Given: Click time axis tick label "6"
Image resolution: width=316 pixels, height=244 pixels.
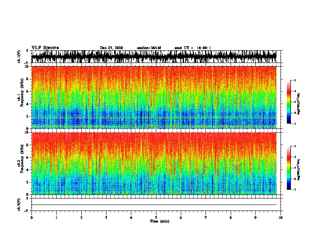Looking at the screenshot, I should click(x=181, y=218).
